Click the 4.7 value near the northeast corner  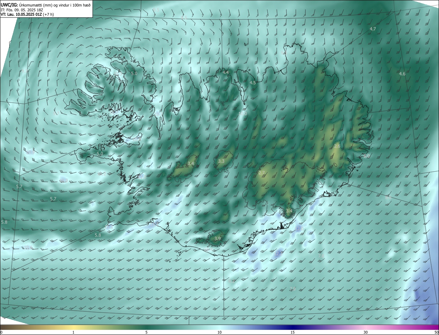click(x=373, y=29)
